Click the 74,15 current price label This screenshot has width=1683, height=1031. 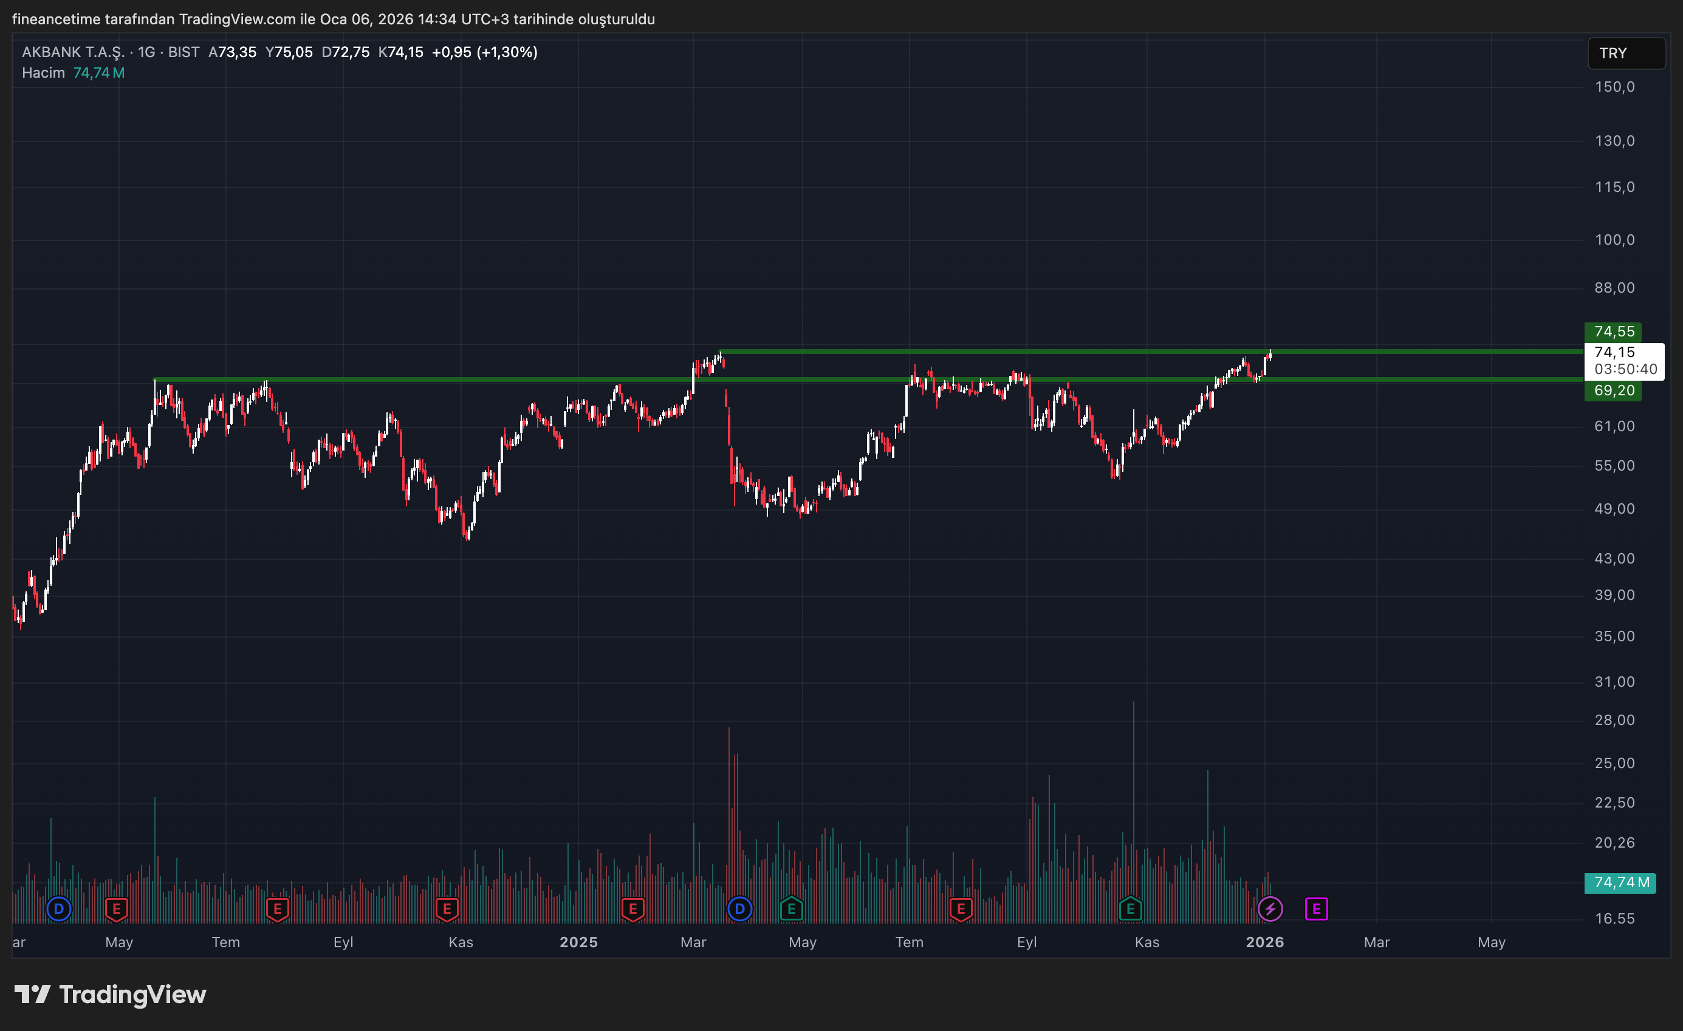(1615, 352)
